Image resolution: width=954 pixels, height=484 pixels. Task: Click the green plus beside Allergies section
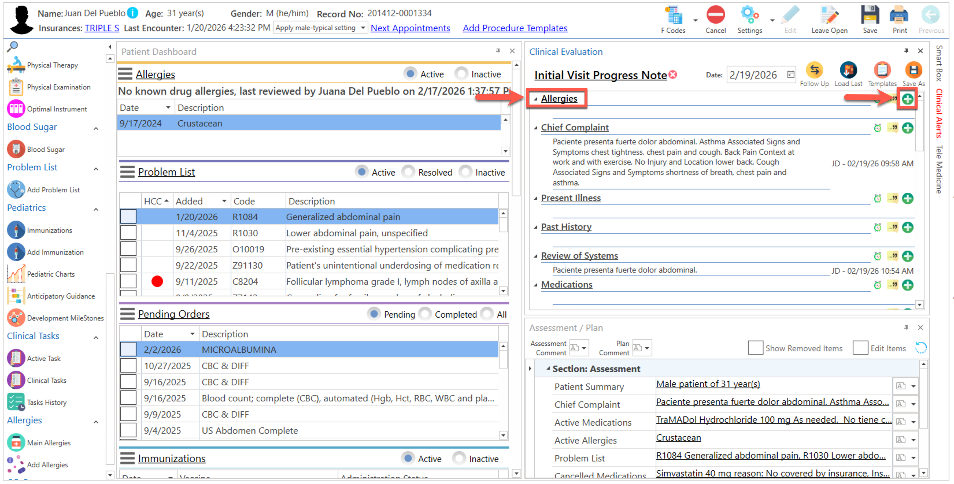point(907,99)
